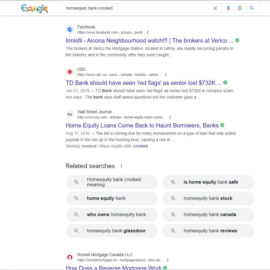
Task: Open the three-dot menu for the Facebook result
Action: pos(147,32)
